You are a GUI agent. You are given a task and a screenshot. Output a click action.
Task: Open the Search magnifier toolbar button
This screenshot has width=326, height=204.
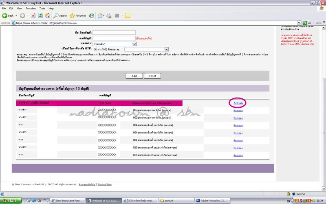tap(60, 16)
